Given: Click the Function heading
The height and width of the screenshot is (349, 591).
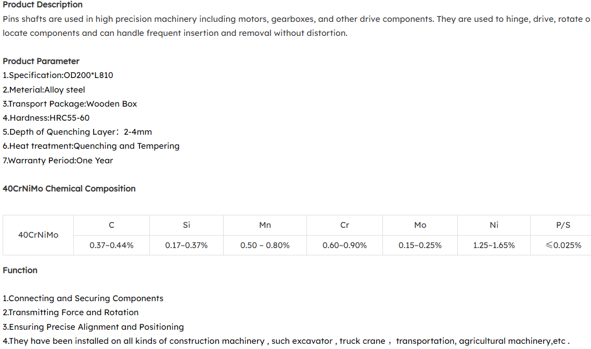Looking at the screenshot, I should pyautogui.click(x=20, y=270).
